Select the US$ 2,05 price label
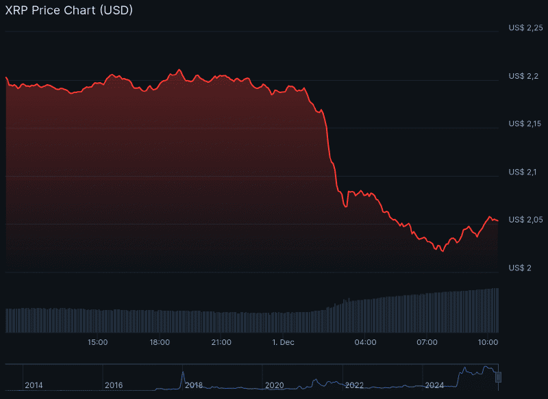This screenshot has height=399, width=548. pos(525,220)
